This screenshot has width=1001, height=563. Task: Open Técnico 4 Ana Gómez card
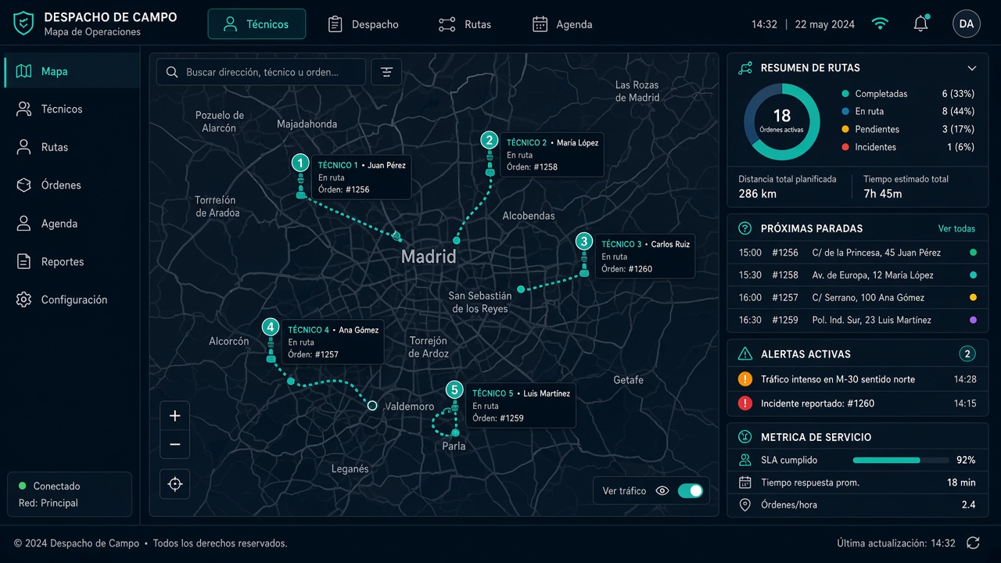(x=333, y=342)
